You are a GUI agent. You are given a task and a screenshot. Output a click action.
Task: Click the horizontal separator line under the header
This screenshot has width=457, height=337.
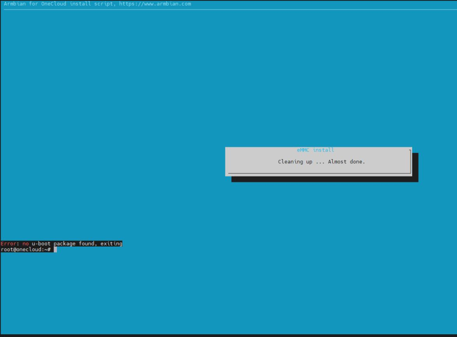point(228,9)
